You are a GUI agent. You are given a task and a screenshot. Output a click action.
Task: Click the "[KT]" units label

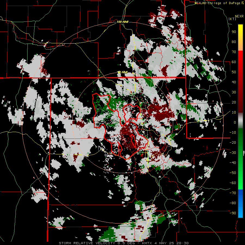pyautogui.click(x=232, y=19)
